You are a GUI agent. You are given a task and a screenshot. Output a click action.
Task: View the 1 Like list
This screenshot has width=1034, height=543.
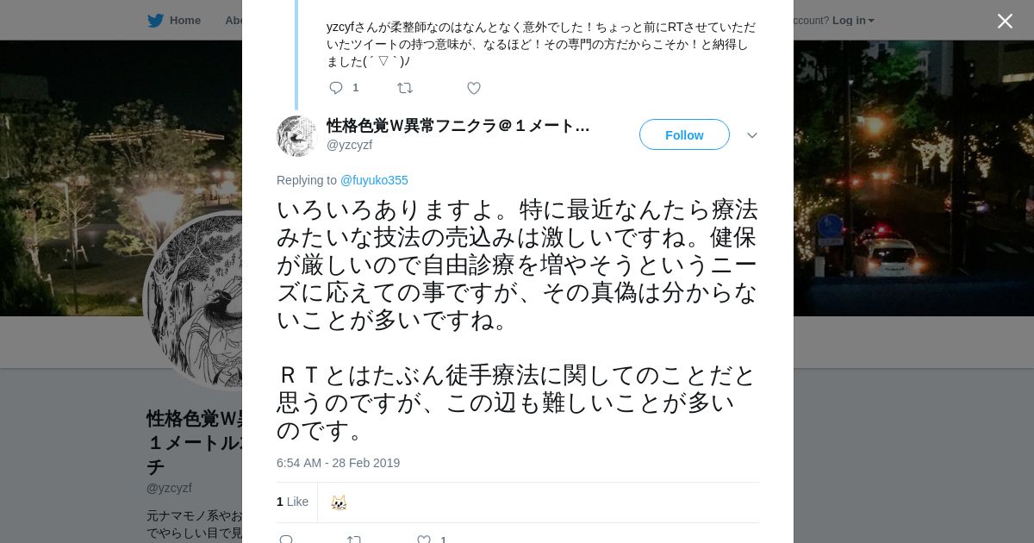(x=292, y=502)
